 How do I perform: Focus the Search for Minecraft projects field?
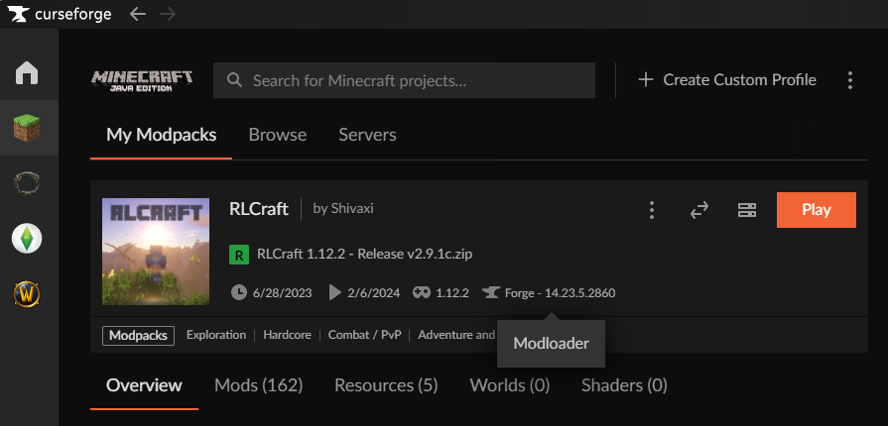pos(405,80)
